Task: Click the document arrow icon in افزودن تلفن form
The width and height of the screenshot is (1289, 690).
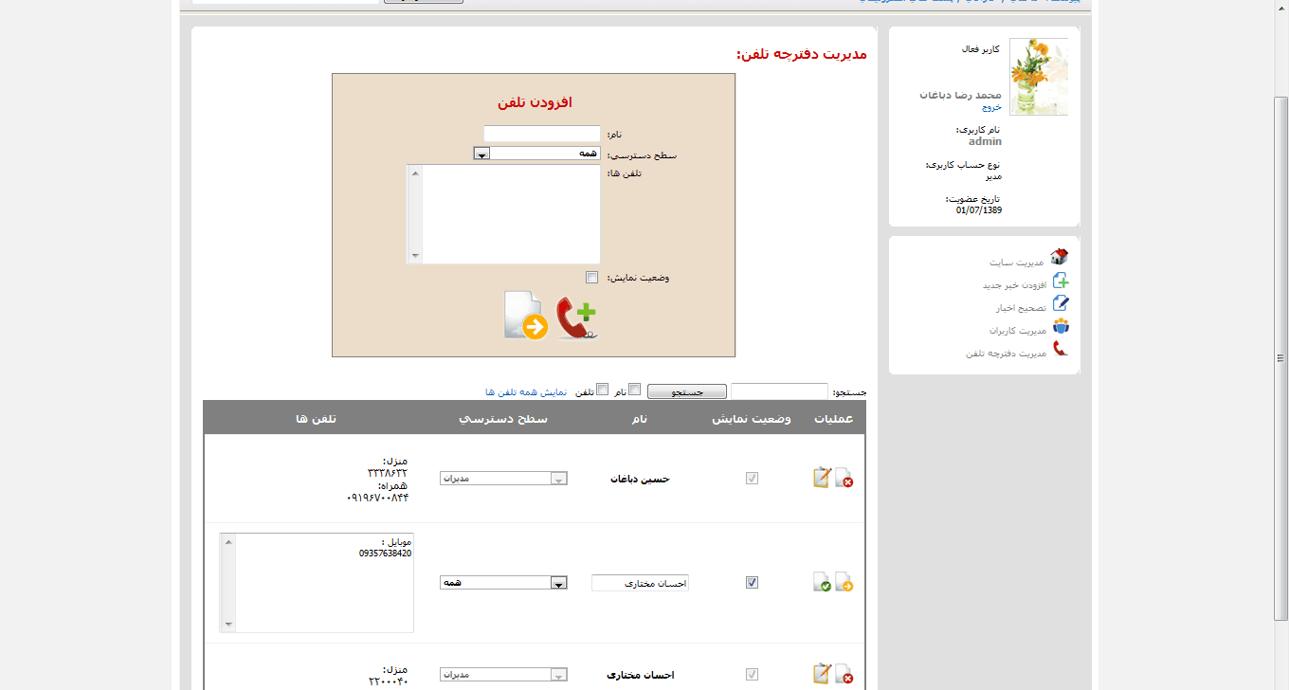Action: pyautogui.click(x=525, y=317)
